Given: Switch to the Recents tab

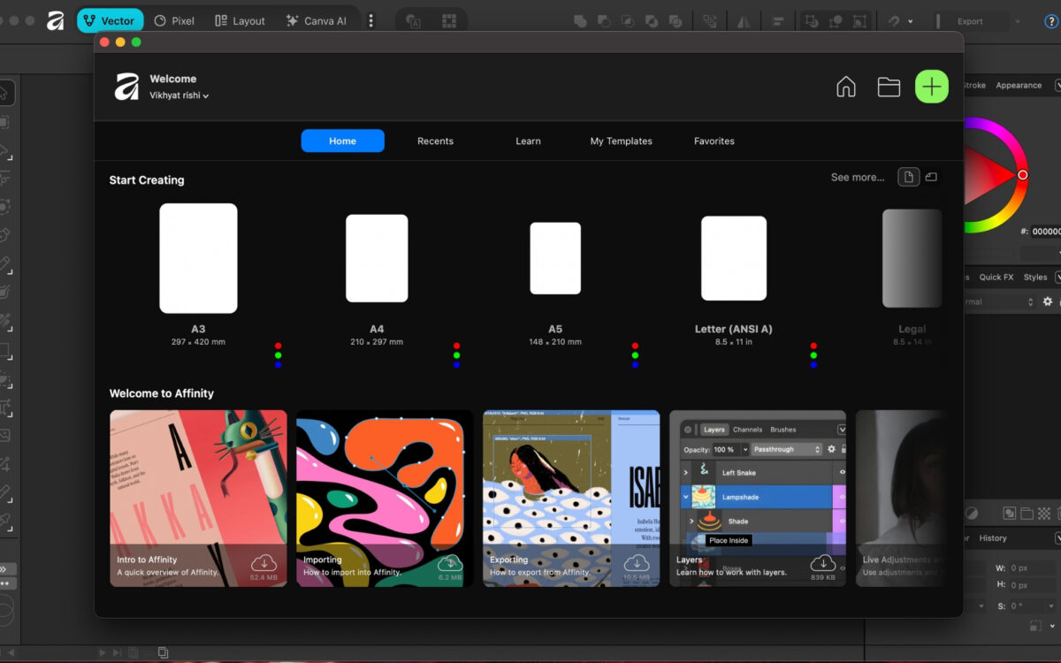Looking at the screenshot, I should pos(435,141).
